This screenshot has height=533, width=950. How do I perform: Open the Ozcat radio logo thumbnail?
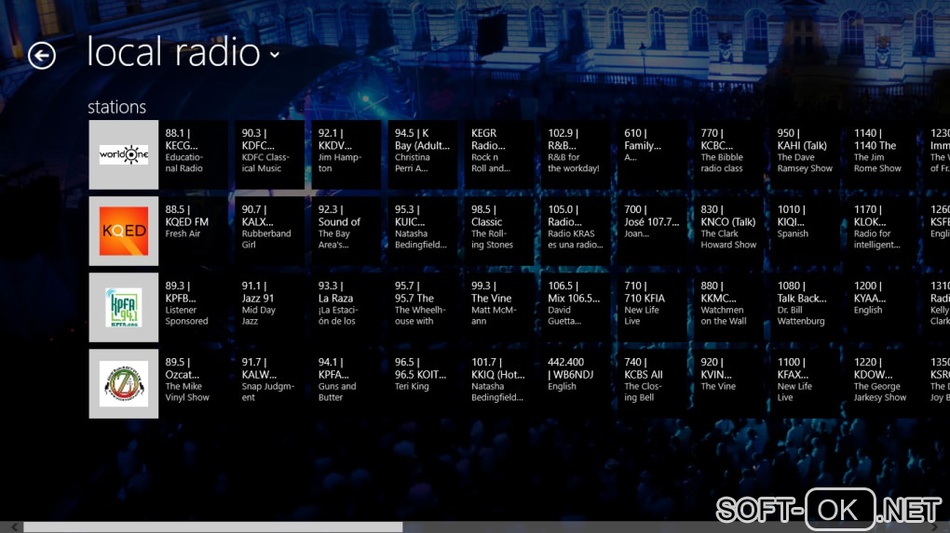click(x=124, y=383)
